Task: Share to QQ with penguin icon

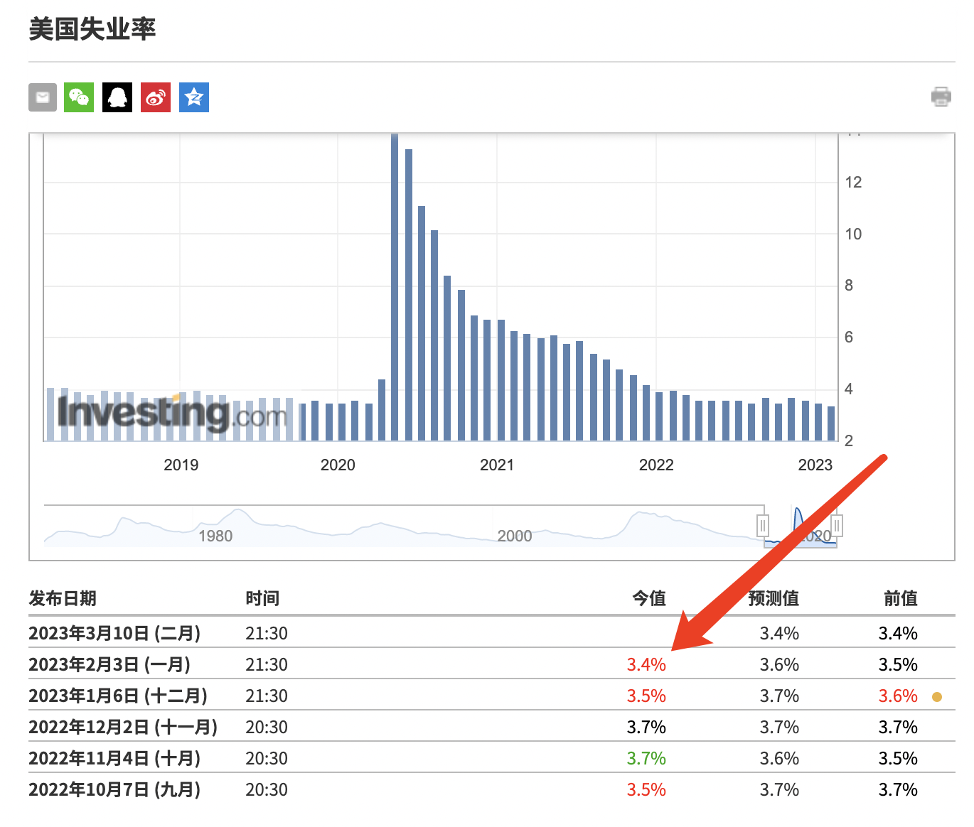Action: point(117,97)
